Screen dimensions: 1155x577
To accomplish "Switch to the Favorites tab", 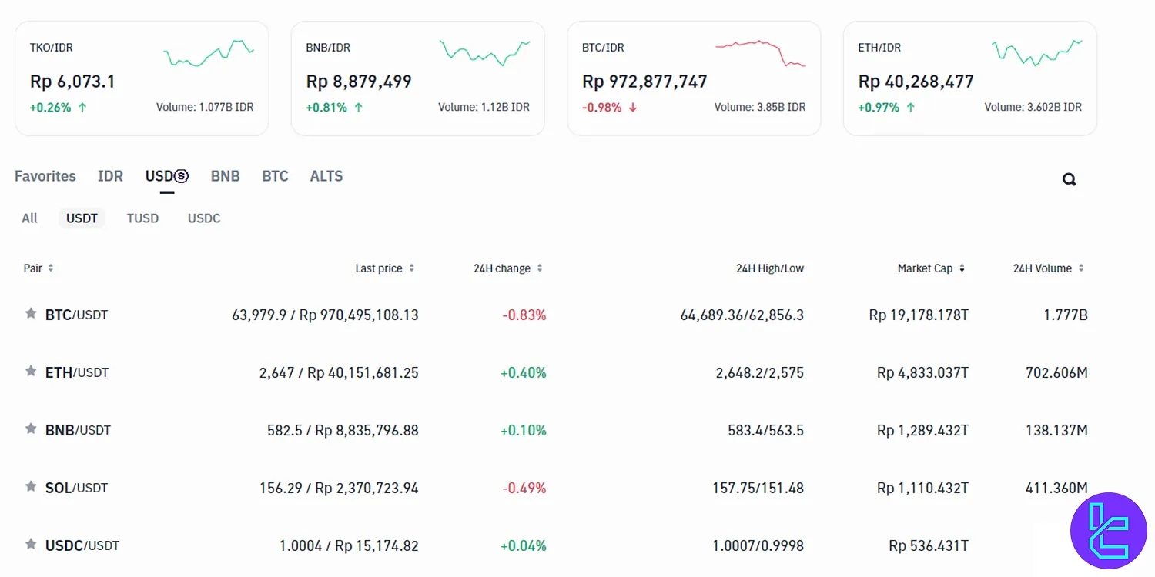I will tap(45, 176).
